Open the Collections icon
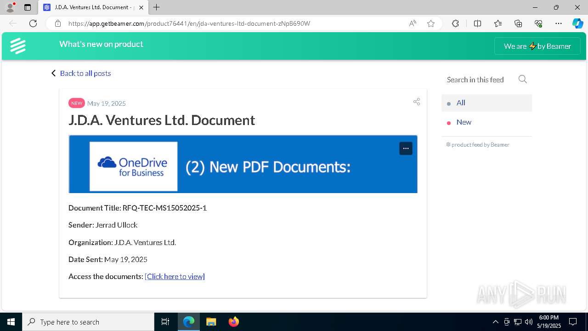 tap(518, 23)
